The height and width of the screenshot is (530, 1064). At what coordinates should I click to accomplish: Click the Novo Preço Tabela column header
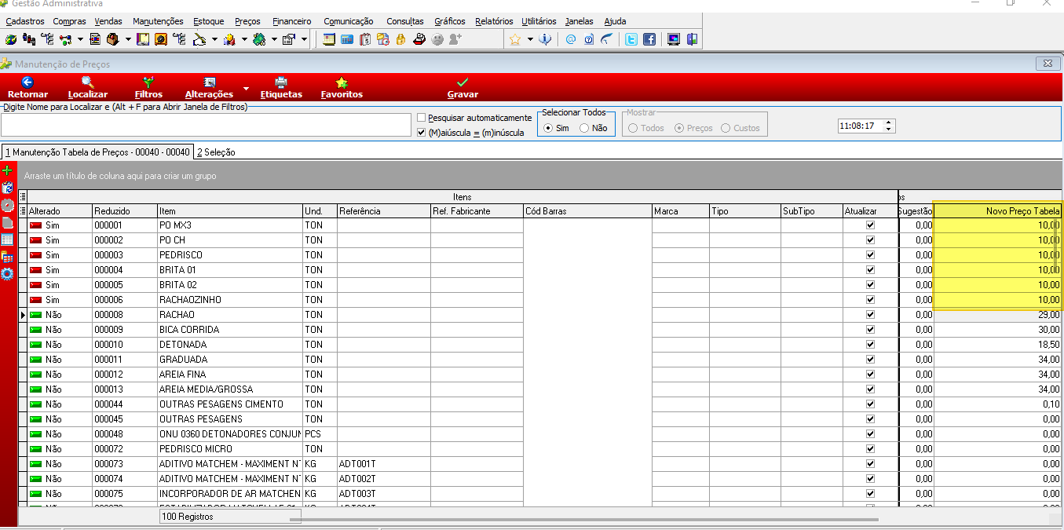(997, 211)
